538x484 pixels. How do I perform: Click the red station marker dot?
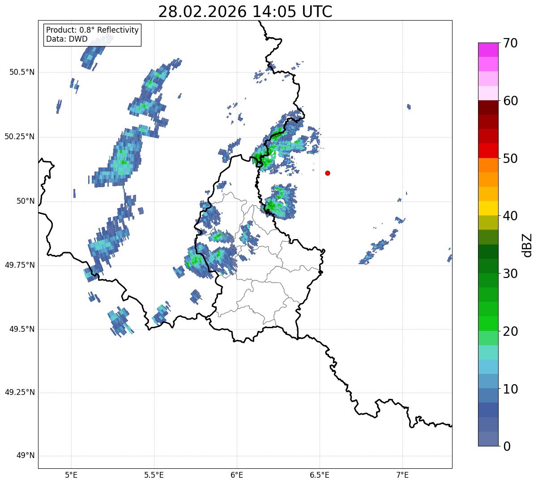coord(328,173)
